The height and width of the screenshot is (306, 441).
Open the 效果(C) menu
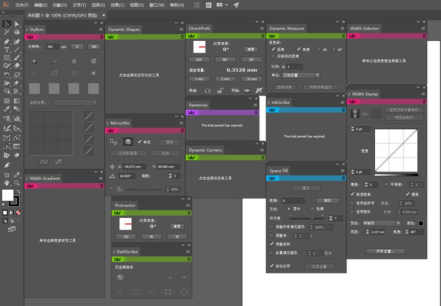tap(117, 5)
